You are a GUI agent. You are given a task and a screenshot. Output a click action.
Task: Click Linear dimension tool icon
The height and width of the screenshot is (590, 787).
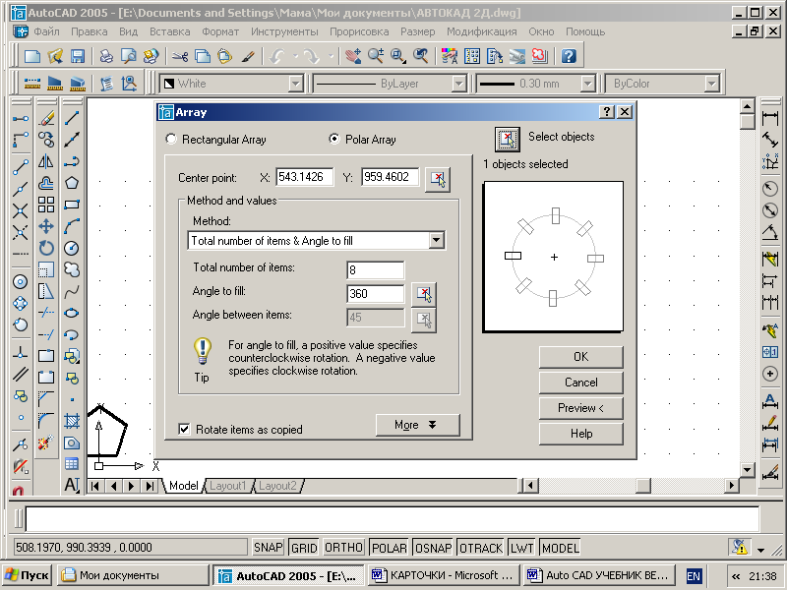point(770,118)
